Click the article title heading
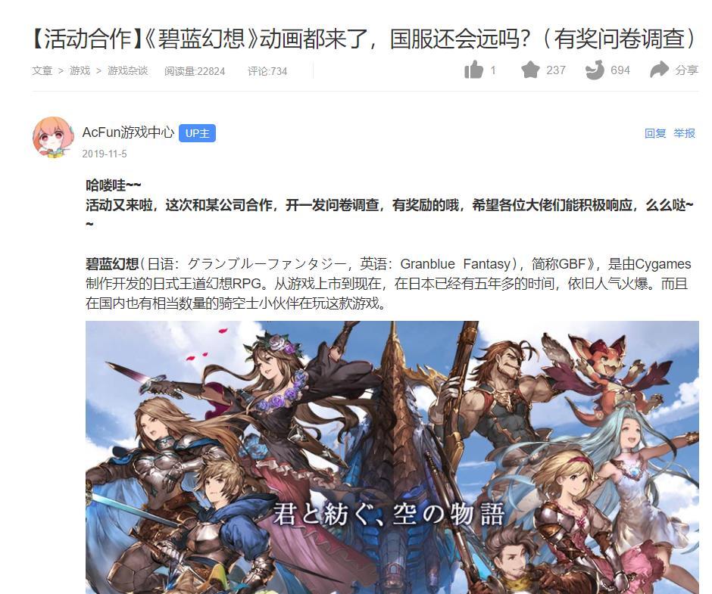The height and width of the screenshot is (594, 712). (364, 38)
